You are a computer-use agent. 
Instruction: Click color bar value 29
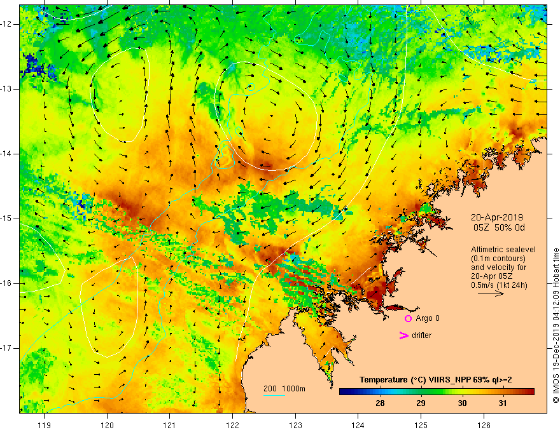(421, 403)
